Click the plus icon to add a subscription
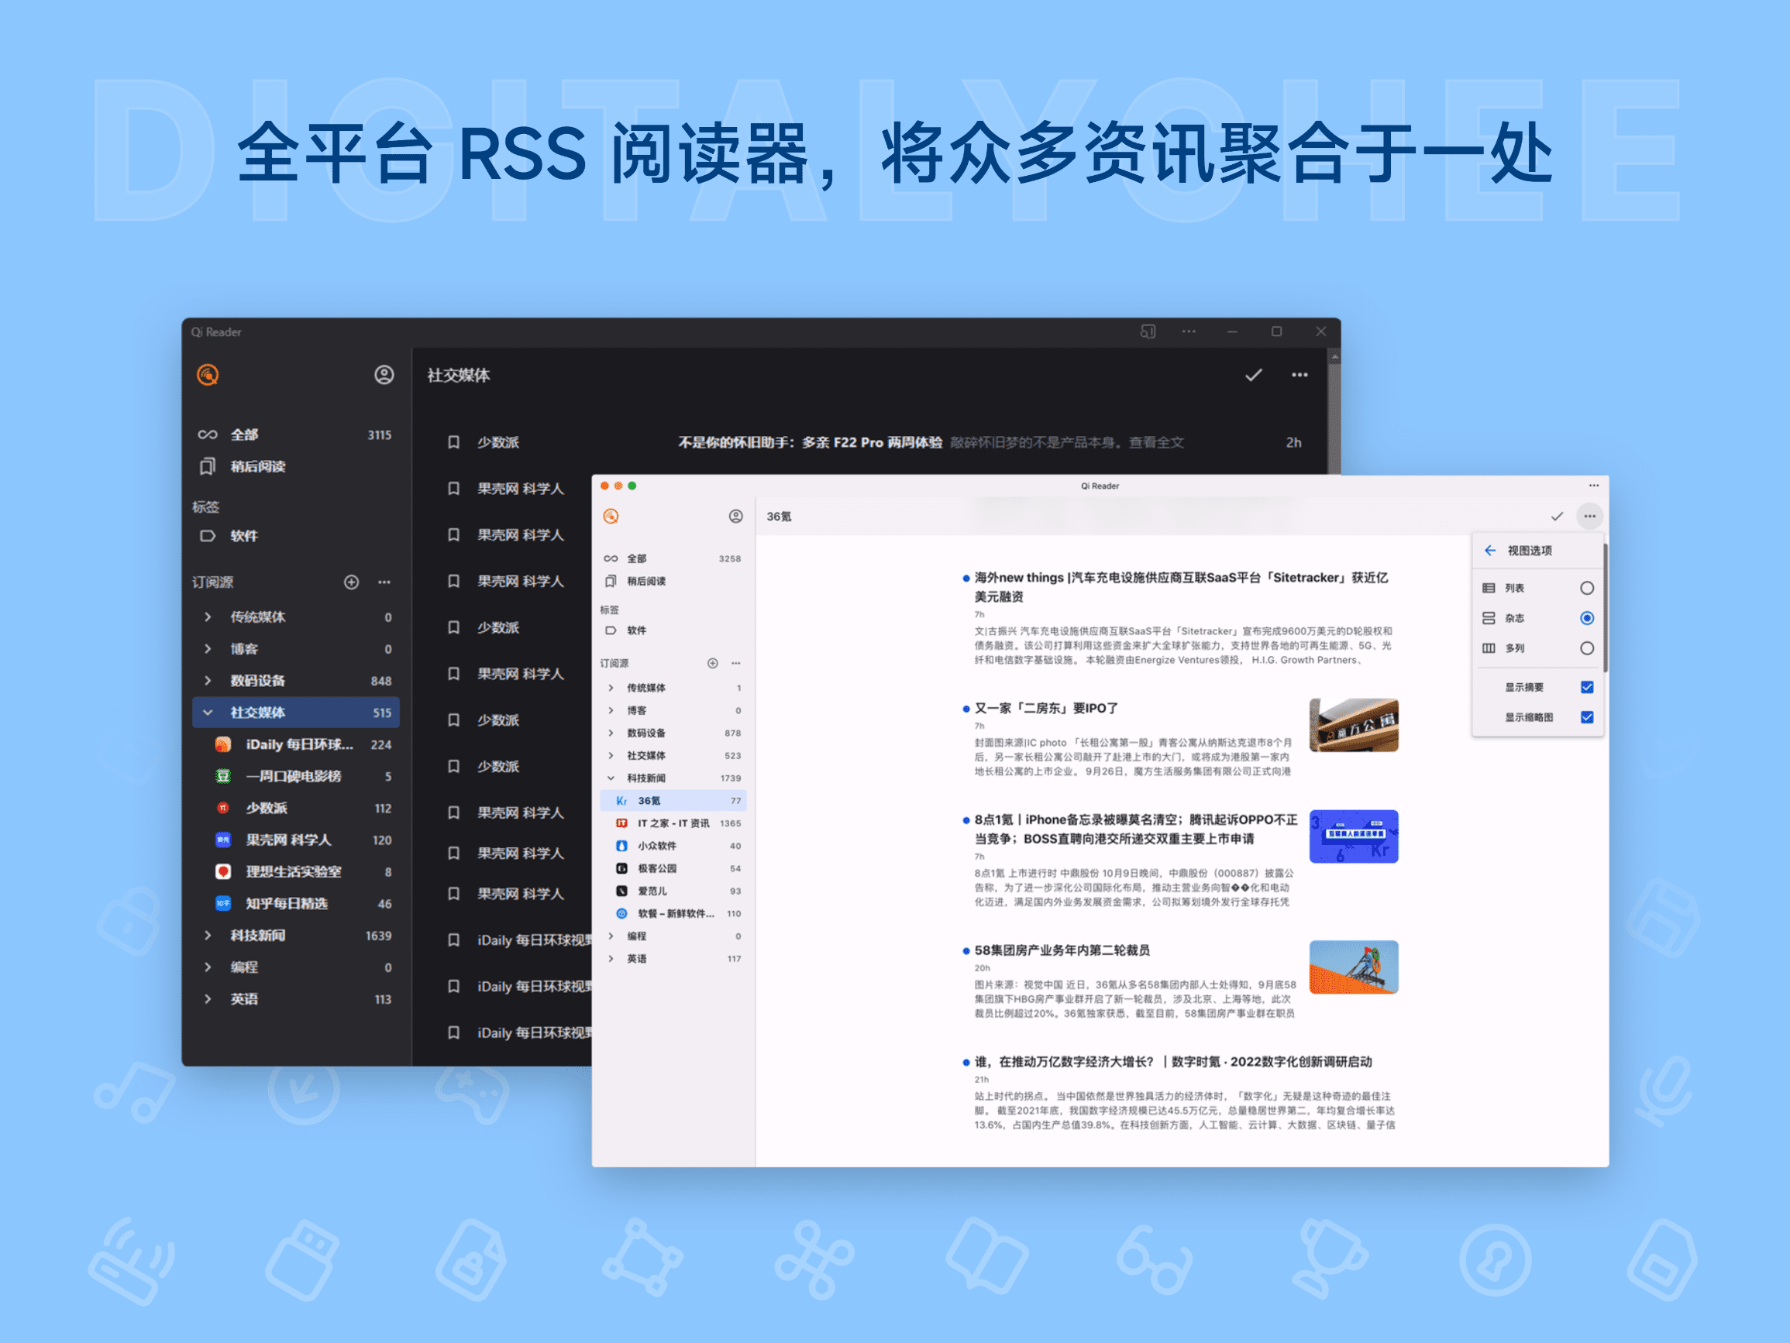 pyautogui.click(x=712, y=663)
